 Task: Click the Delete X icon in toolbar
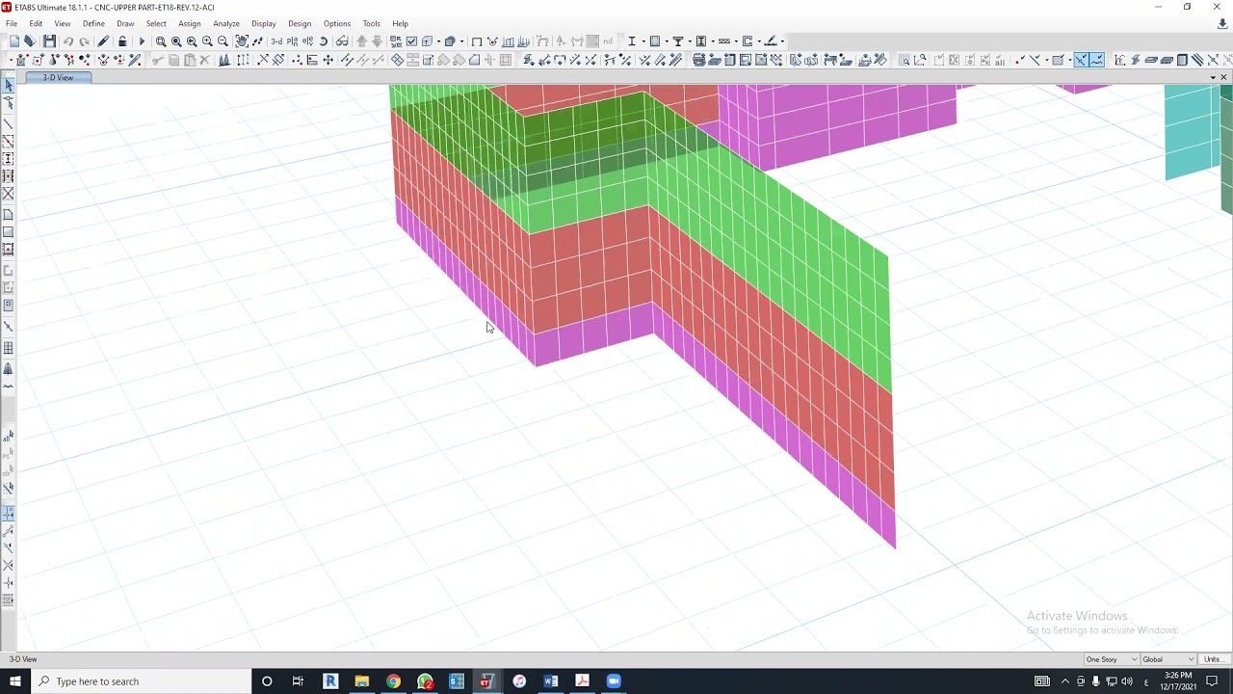[x=204, y=60]
